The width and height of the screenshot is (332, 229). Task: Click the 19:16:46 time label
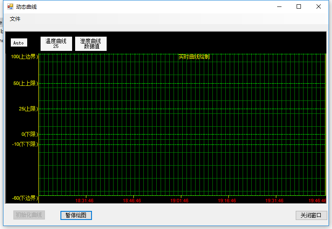pyautogui.click(x=227, y=201)
